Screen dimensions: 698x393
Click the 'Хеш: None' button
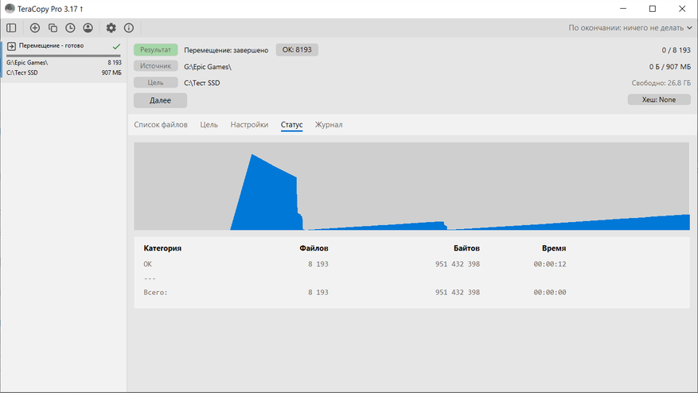tap(659, 99)
